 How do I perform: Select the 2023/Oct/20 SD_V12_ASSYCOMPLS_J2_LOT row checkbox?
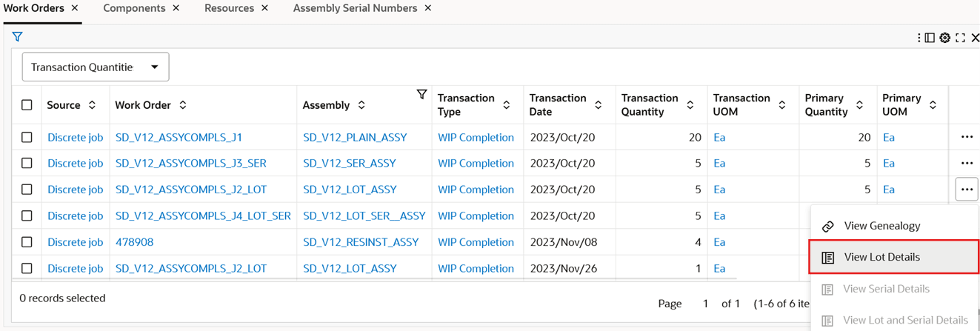click(27, 190)
